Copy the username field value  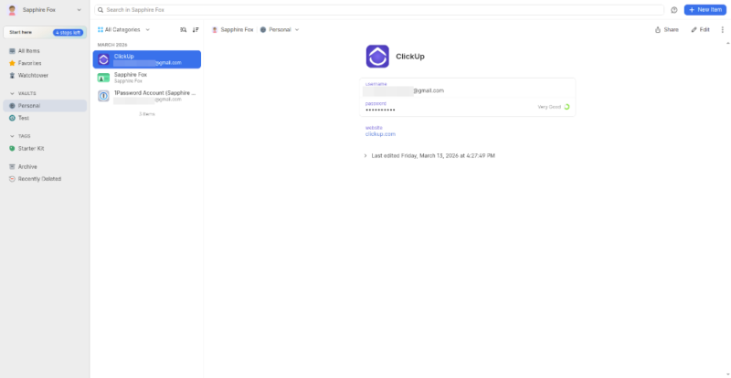[x=468, y=88]
